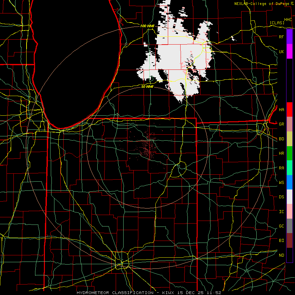
Task: Click the 'NEXLAB-College of DuPage' credit text
Action: pyautogui.click(x=262, y=4)
